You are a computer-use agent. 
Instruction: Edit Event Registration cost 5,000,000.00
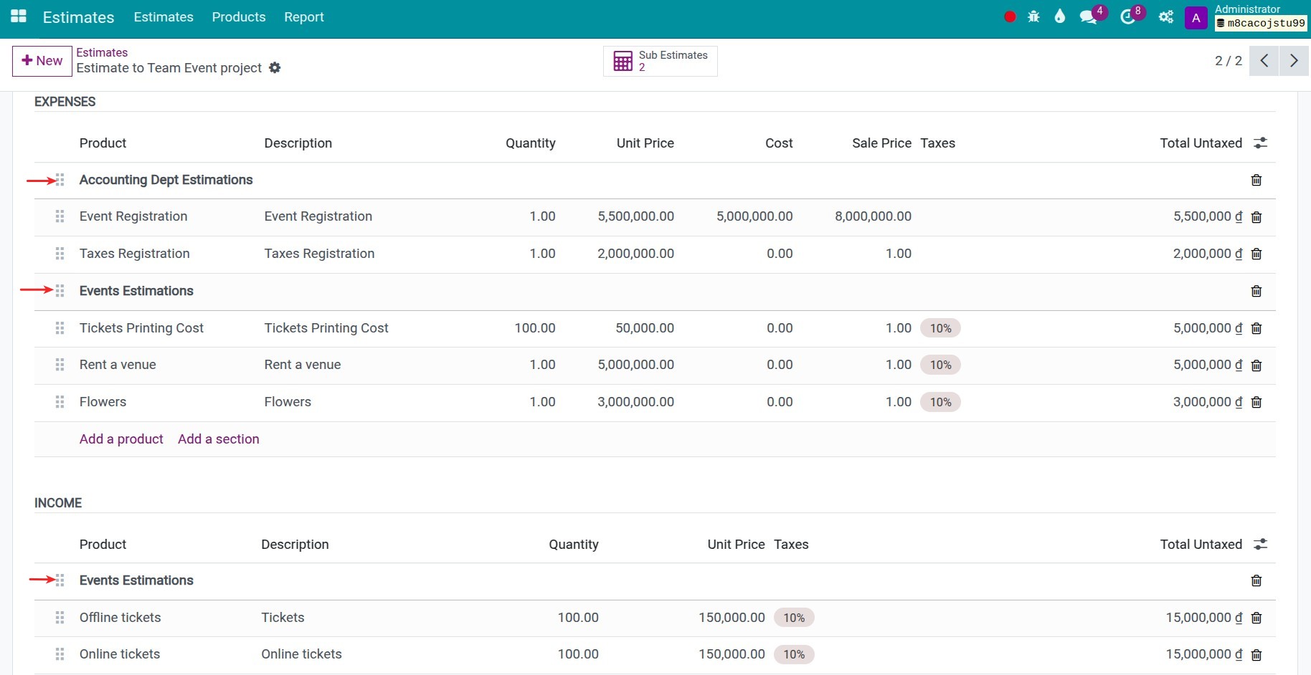pyautogui.click(x=754, y=216)
